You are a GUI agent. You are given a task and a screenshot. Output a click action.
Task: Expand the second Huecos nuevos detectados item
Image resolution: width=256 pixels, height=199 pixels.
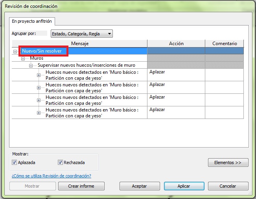point(39,88)
